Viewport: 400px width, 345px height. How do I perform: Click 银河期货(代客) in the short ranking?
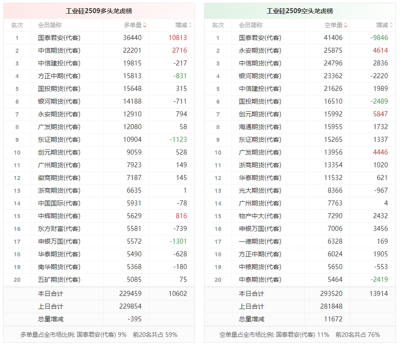(x=260, y=76)
